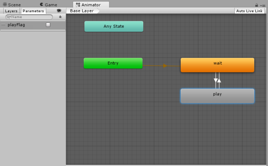Select the Any State node
The width and height of the screenshot is (268, 166).
pyautogui.click(x=114, y=26)
